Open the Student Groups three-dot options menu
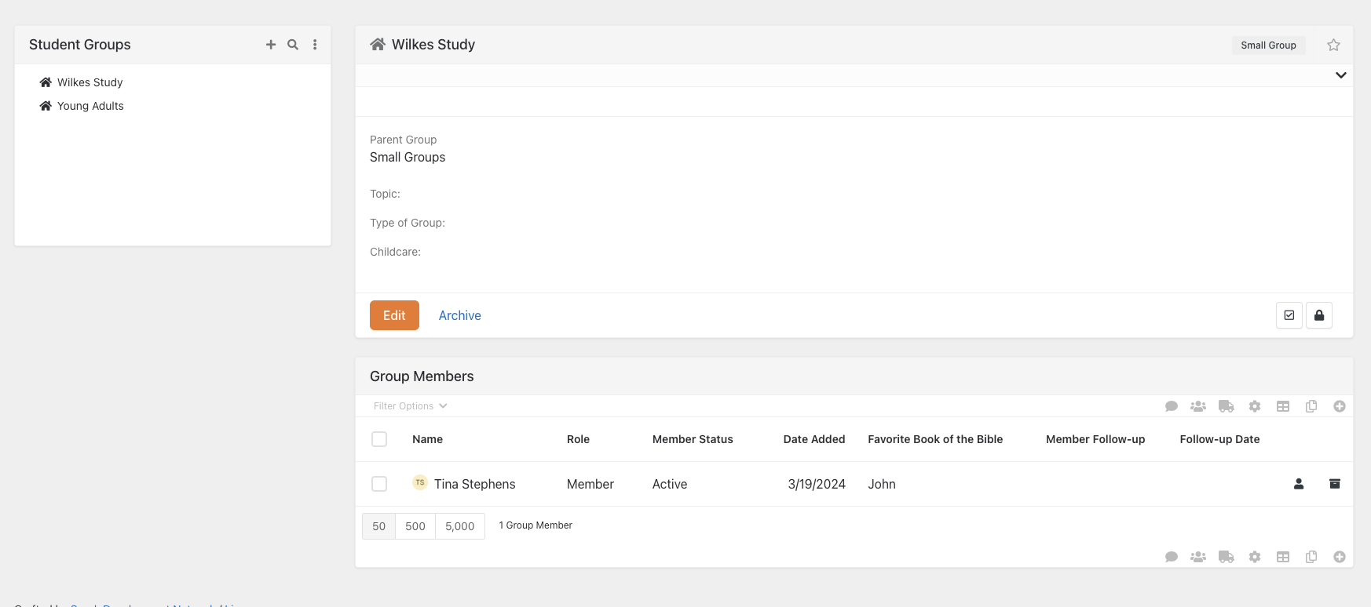This screenshot has height=607, width=1371. point(315,45)
